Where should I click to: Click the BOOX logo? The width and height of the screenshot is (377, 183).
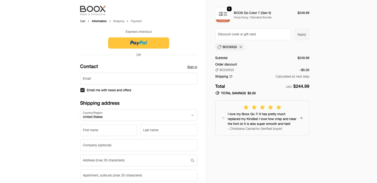click(93, 11)
